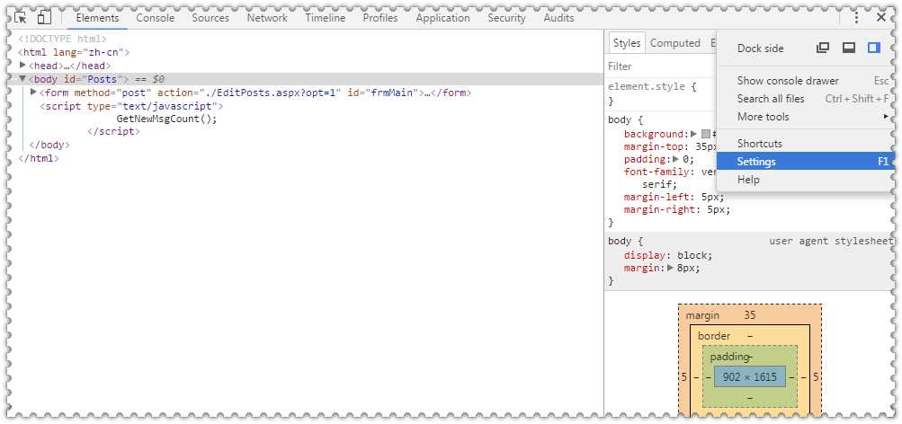Select the script type="text/javascript" node
Image resolution: width=902 pixels, height=424 pixels.
point(131,106)
